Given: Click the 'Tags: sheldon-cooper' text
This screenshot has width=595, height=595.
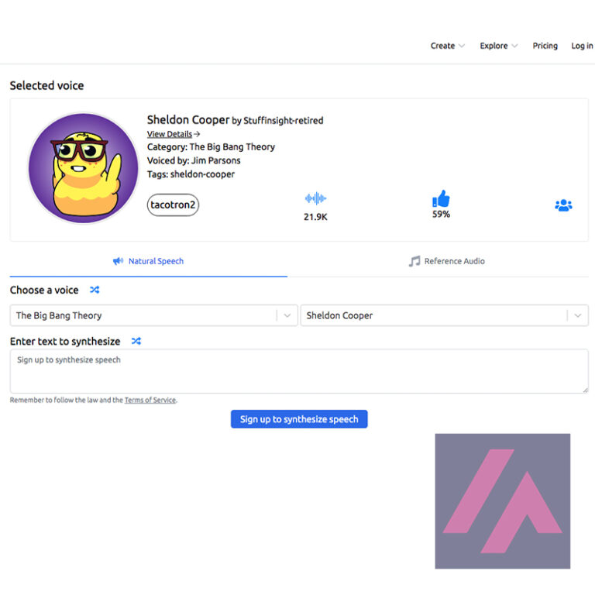Looking at the screenshot, I should [x=191, y=174].
